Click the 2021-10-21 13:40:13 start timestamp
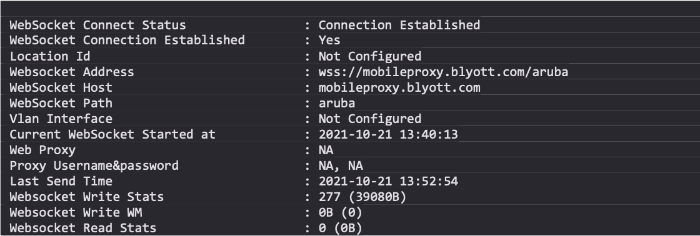This screenshot has width=700, height=236. (x=388, y=134)
